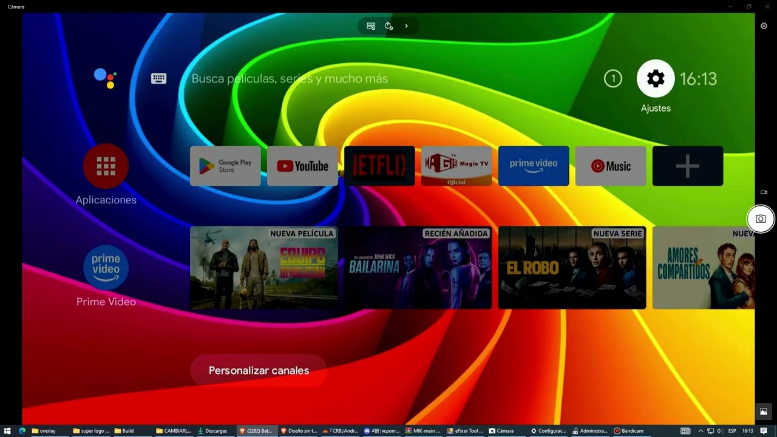Open the El Robo series thumbnail

(x=572, y=268)
